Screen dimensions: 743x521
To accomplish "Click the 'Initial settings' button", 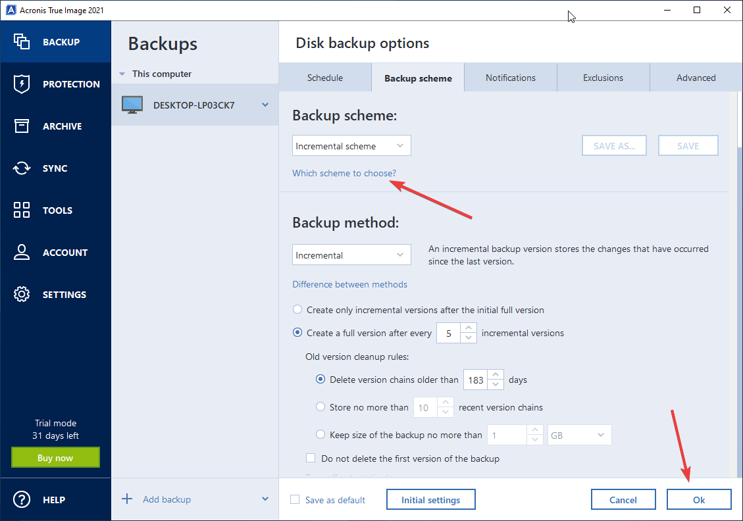I will click(x=430, y=500).
